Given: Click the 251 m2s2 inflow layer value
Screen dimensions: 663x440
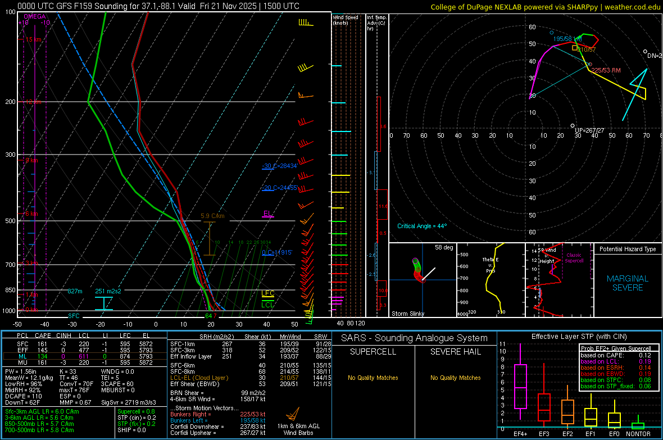Looking at the screenshot, I should (108, 291).
